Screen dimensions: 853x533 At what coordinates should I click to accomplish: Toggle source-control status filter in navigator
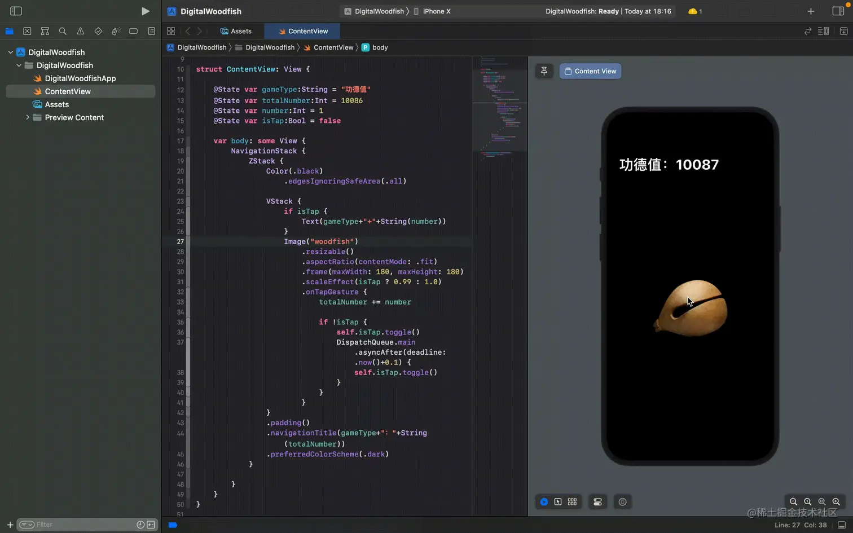point(151,525)
